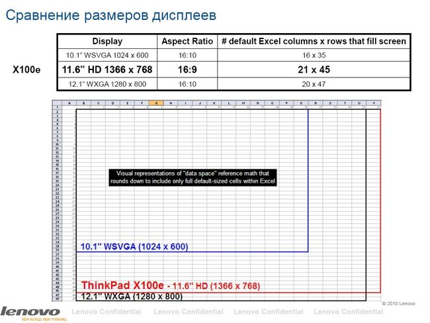This screenshot has height=323, width=430.
Task: Click the bold cell "11.6" HD 1366 x 768"
Action: (x=107, y=69)
